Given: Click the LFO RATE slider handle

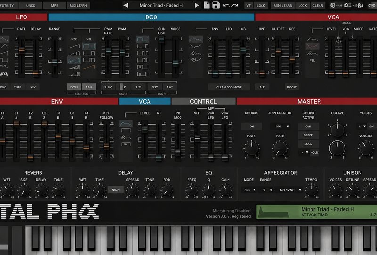Looking at the screenshot, I should click(22, 50).
